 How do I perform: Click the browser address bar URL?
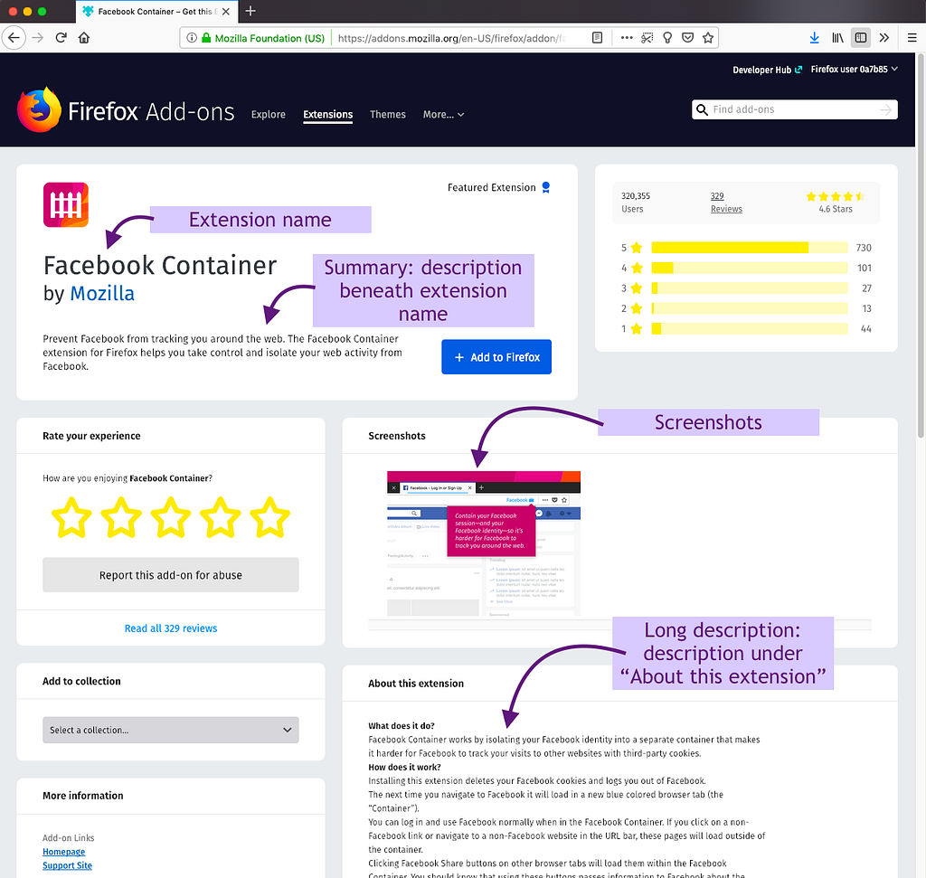click(x=452, y=38)
